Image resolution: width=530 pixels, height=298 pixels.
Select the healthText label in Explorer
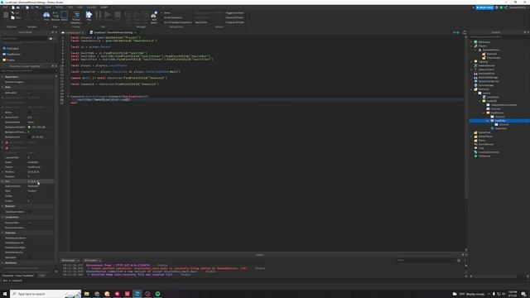click(x=500, y=128)
